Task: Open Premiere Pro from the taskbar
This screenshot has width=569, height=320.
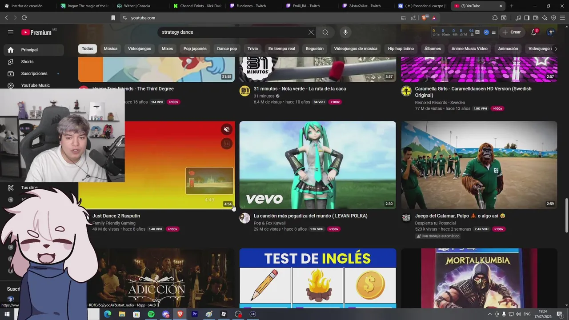Action: 194,314
